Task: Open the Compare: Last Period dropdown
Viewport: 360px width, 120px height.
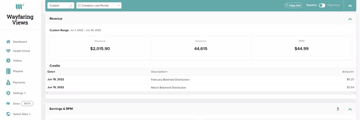Action: (x=99, y=5)
